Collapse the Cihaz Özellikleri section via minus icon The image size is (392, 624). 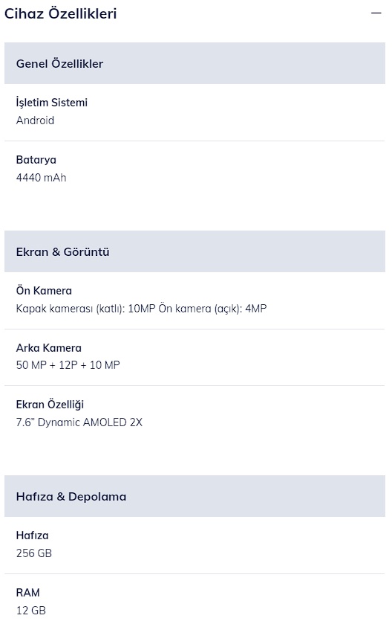click(376, 13)
